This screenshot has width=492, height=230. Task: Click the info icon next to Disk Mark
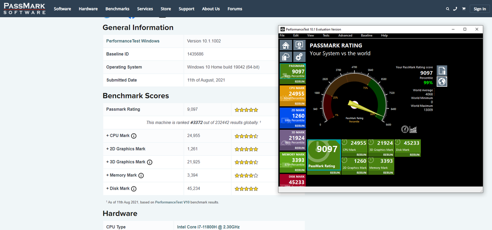[x=134, y=189]
